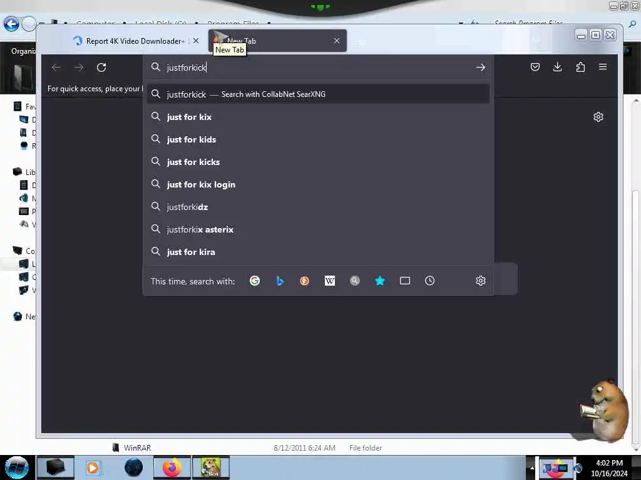Image resolution: width=641 pixels, height=480 pixels.
Task: Open the Downloads panel icon
Action: (557, 67)
